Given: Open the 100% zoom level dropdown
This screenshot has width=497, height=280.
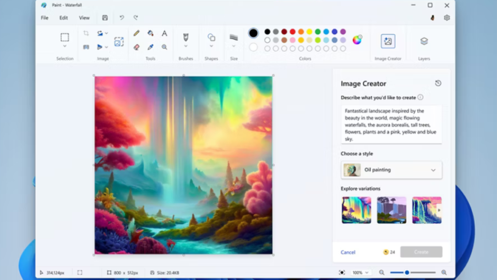Looking at the screenshot, I should pos(361,272).
